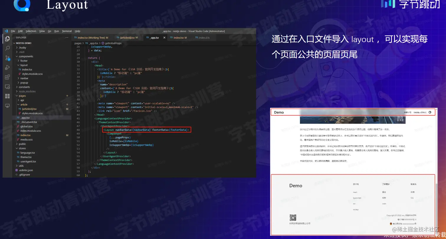446x239 pixels.
Task: Expand the node_modules folder
Action: (25, 91)
